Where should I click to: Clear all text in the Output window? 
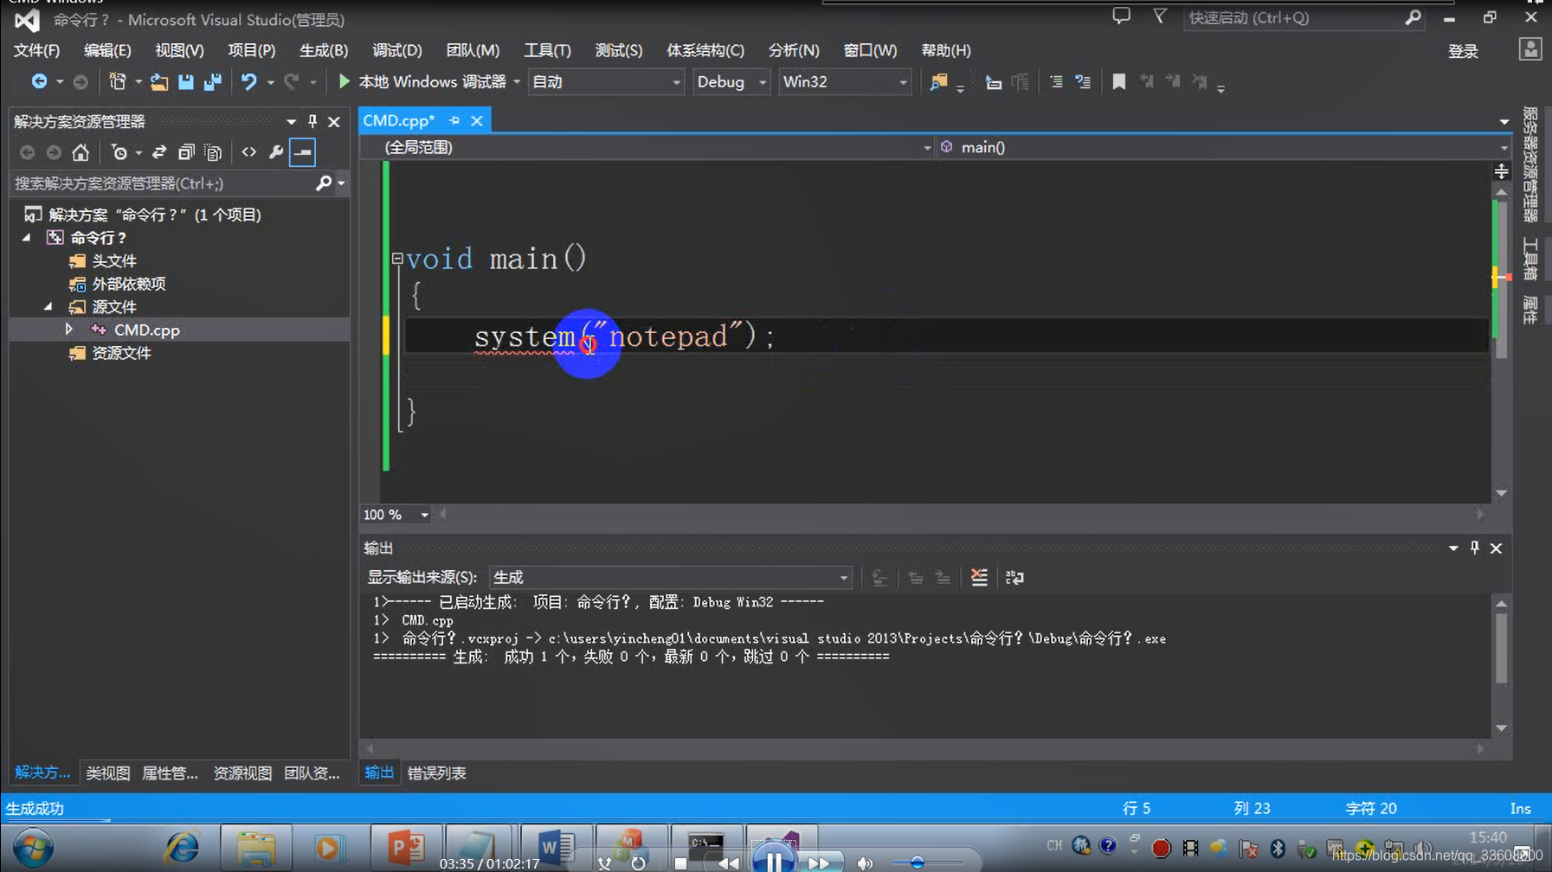[x=979, y=577]
